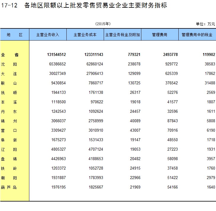Select the 主营业务税金及附加 header cell
216x211 pixels.
click(122, 35)
